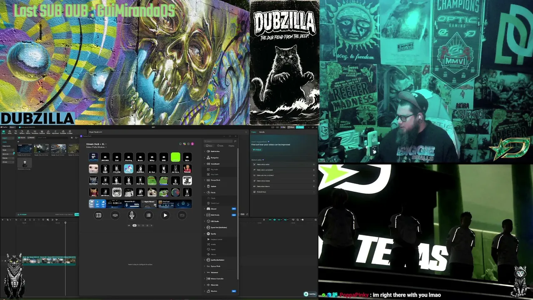533x300 pixels.
Task: Select the gauge meter key
Action: [175, 192]
